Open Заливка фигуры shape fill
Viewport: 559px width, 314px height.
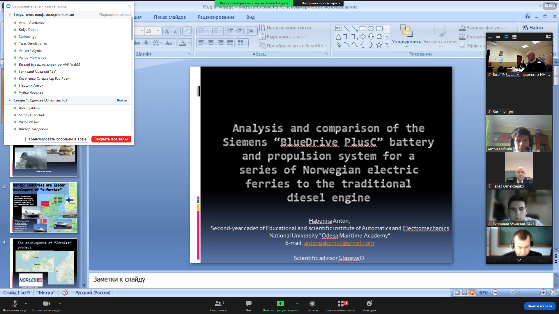(x=482, y=28)
